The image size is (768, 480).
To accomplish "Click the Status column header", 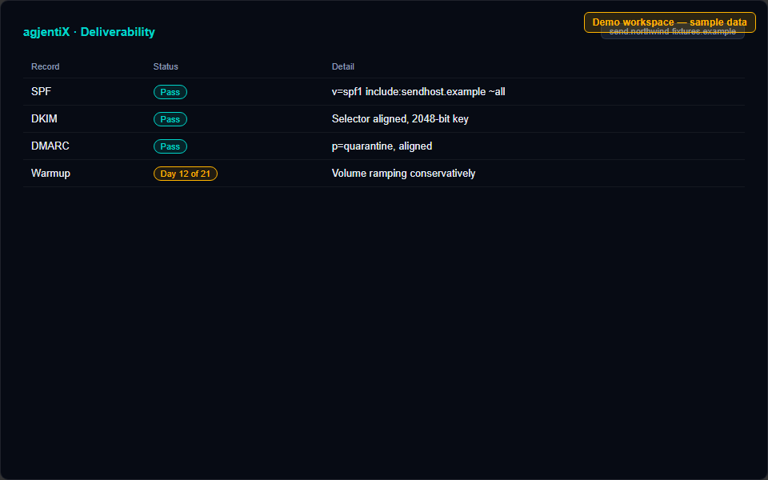I will (x=166, y=66).
